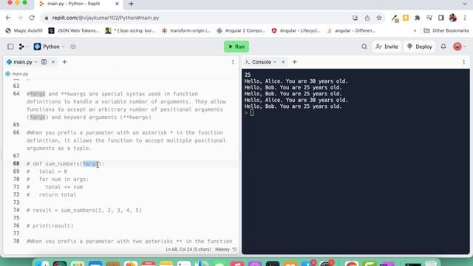This screenshot has width=473, height=266.
Task: Close the Console tab
Action: (283, 62)
